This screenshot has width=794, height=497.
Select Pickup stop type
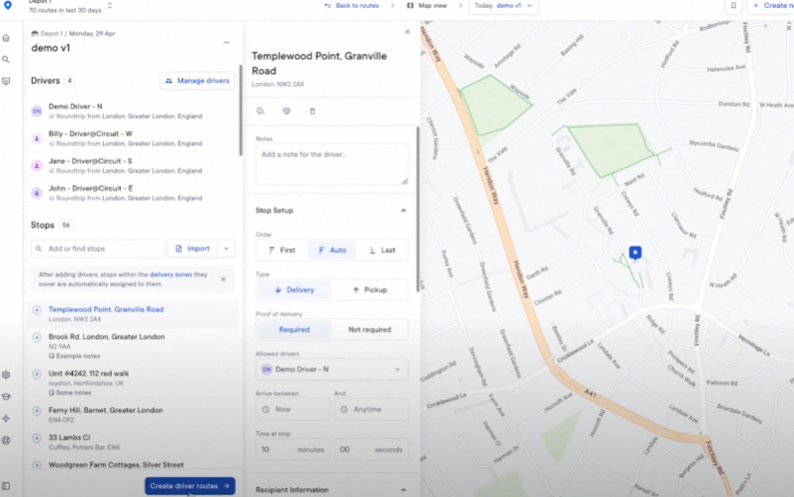[x=369, y=290]
